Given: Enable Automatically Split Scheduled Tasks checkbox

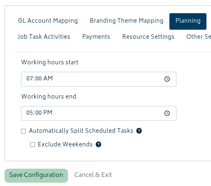Looking at the screenshot, I should 23,131.
